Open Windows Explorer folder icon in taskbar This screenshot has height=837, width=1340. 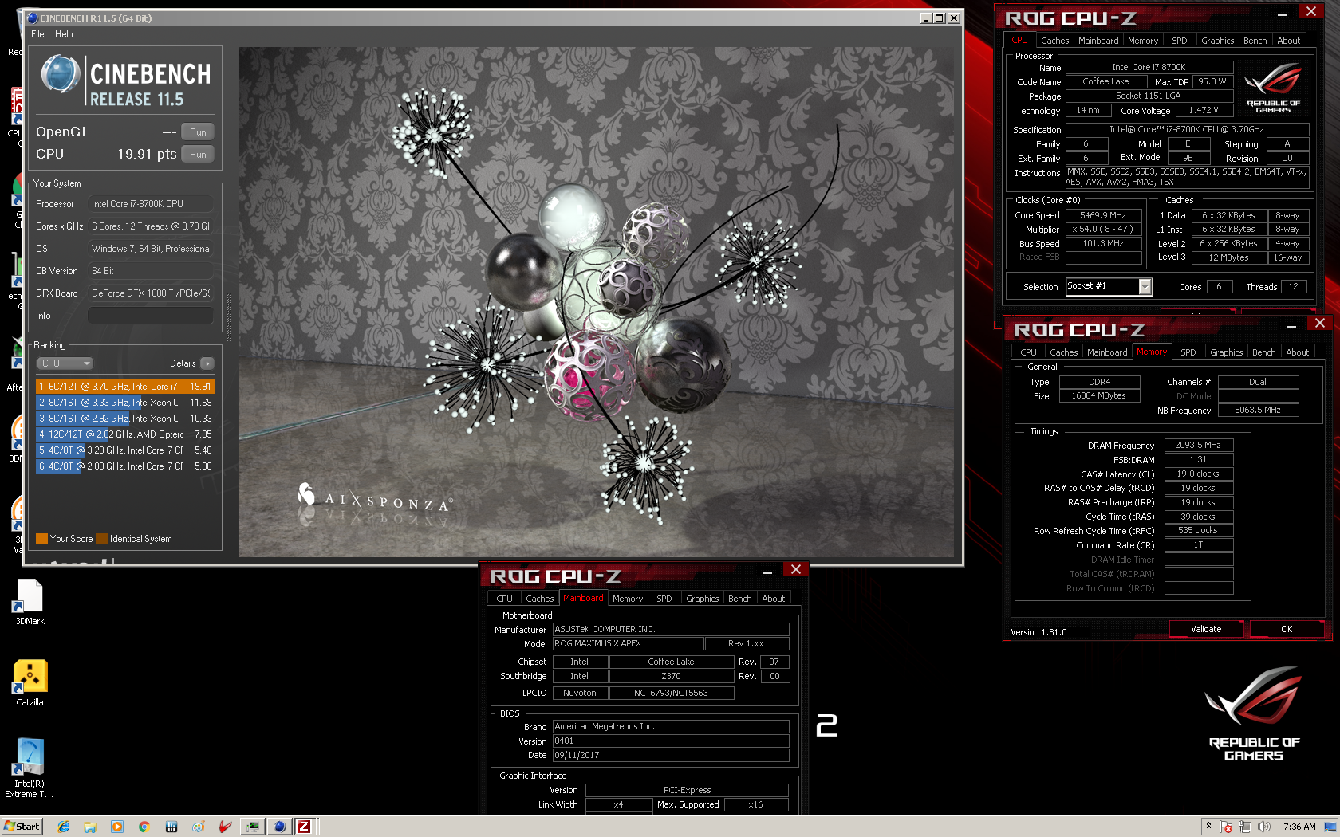(90, 827)
